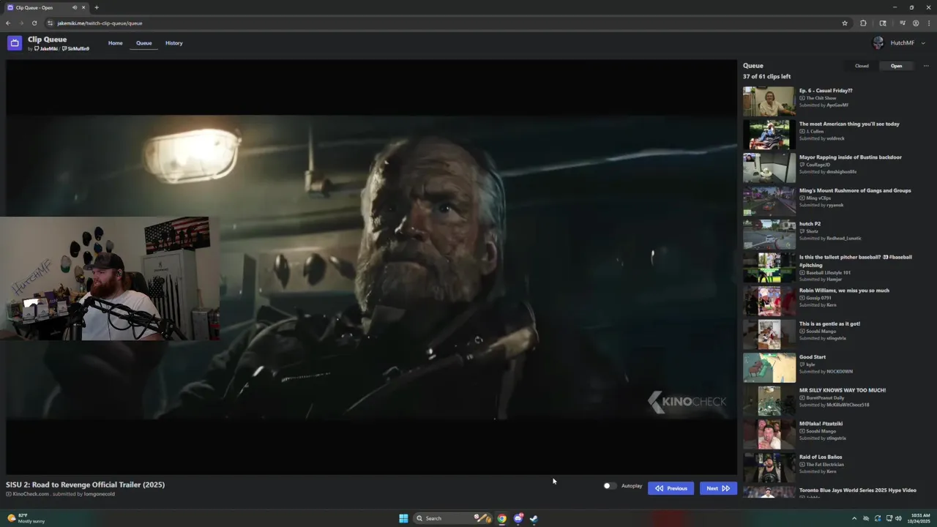Viewport: 937px width, 527px height.
Task: Skip to the Next clip
Action: point(717,488)
